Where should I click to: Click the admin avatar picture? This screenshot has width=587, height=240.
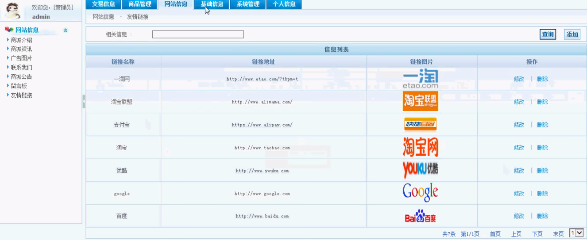12,10
